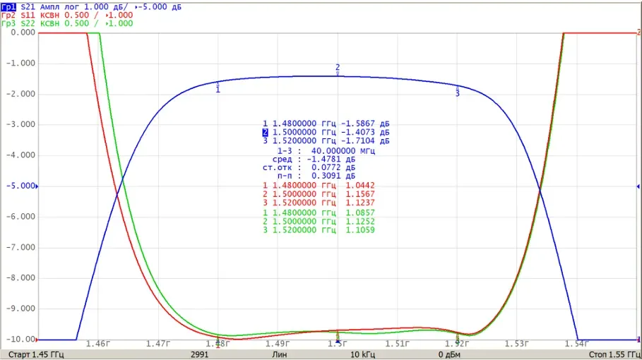Click the '1.46Г' X-axis label

coord(98,344)
